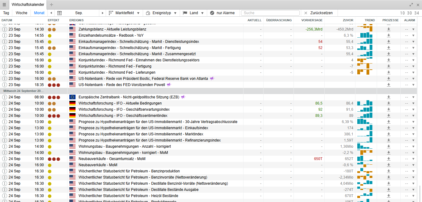Switch view to Tag
The image size is (422, 202).
(x=6, y=13)
